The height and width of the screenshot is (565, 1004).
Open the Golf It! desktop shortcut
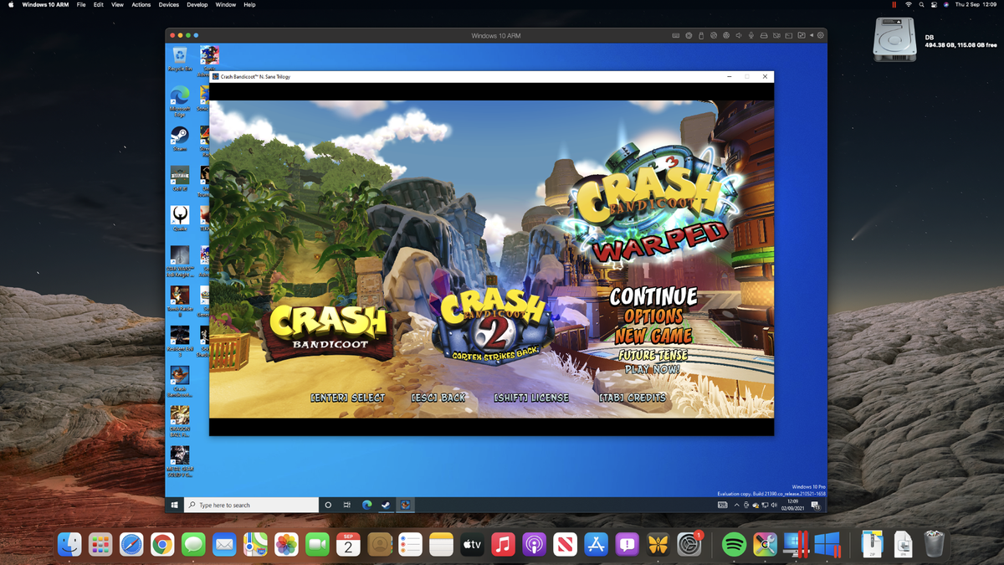click(180, 178)
